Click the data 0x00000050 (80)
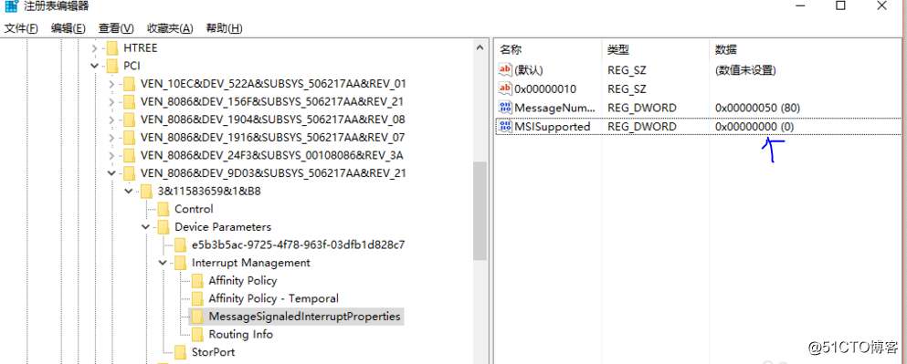This screenshot has width=907, height=364. pyautogui.click(x=757, y=108)
